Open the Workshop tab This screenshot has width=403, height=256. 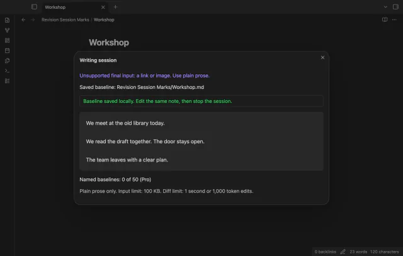click(x=55, y=7)
